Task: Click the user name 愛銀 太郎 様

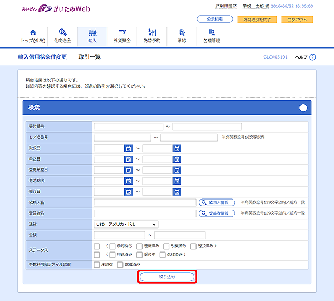Action: tap(256, 6)
